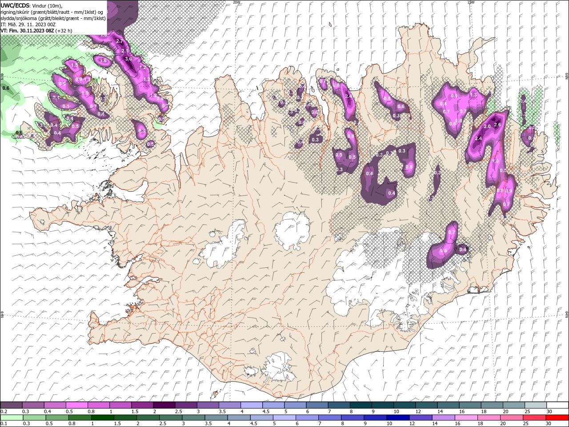Viewport: 569px width, 427px height.
Task: Click the 'UWC/ECDS' title text
Action: (x=15, y=5)
